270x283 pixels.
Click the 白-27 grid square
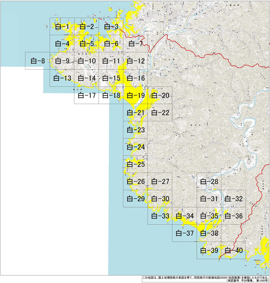coord(160,181)
